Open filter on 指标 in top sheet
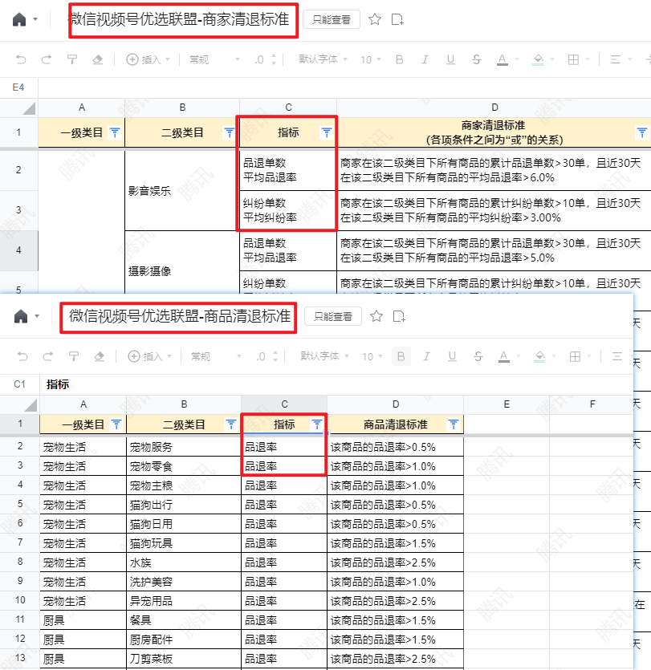The height and width of the screenshot is (670, 651). point(327,133)
